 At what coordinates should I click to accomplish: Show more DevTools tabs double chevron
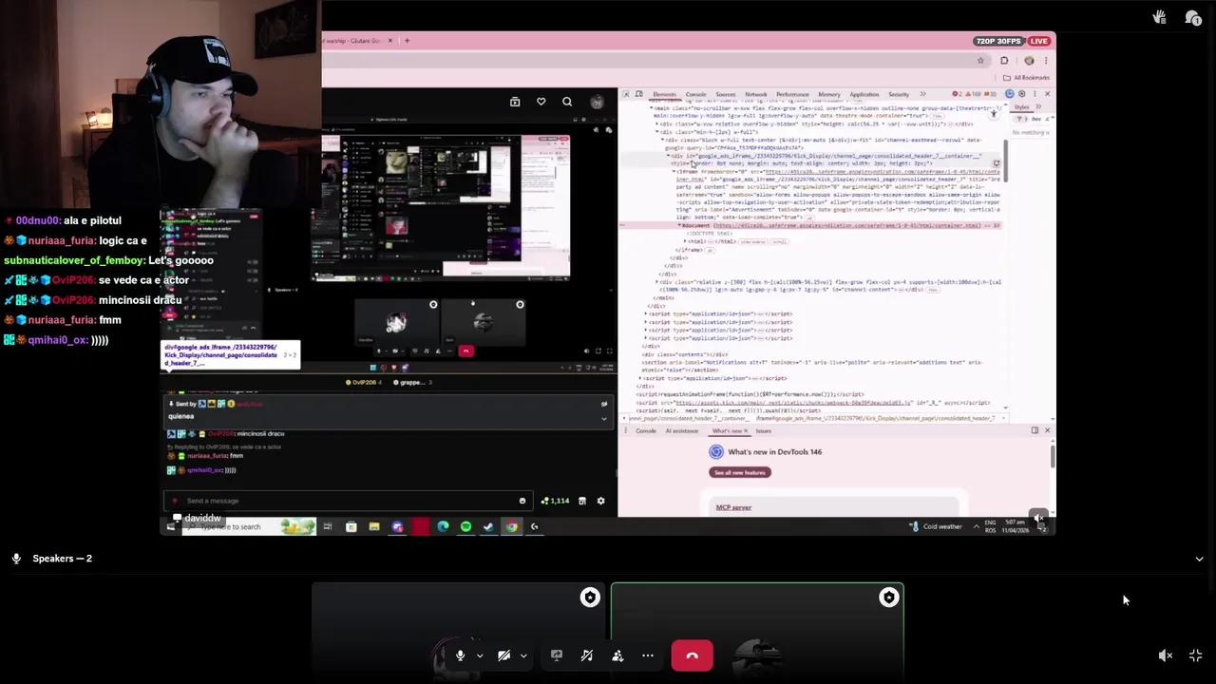point(922,94)
